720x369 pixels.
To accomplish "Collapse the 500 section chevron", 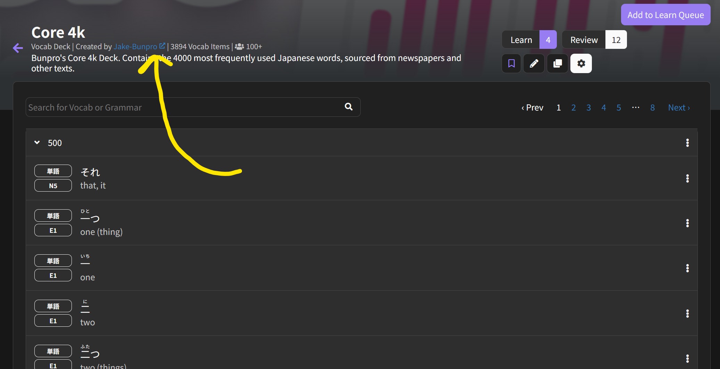I will (x=37, y=142).
